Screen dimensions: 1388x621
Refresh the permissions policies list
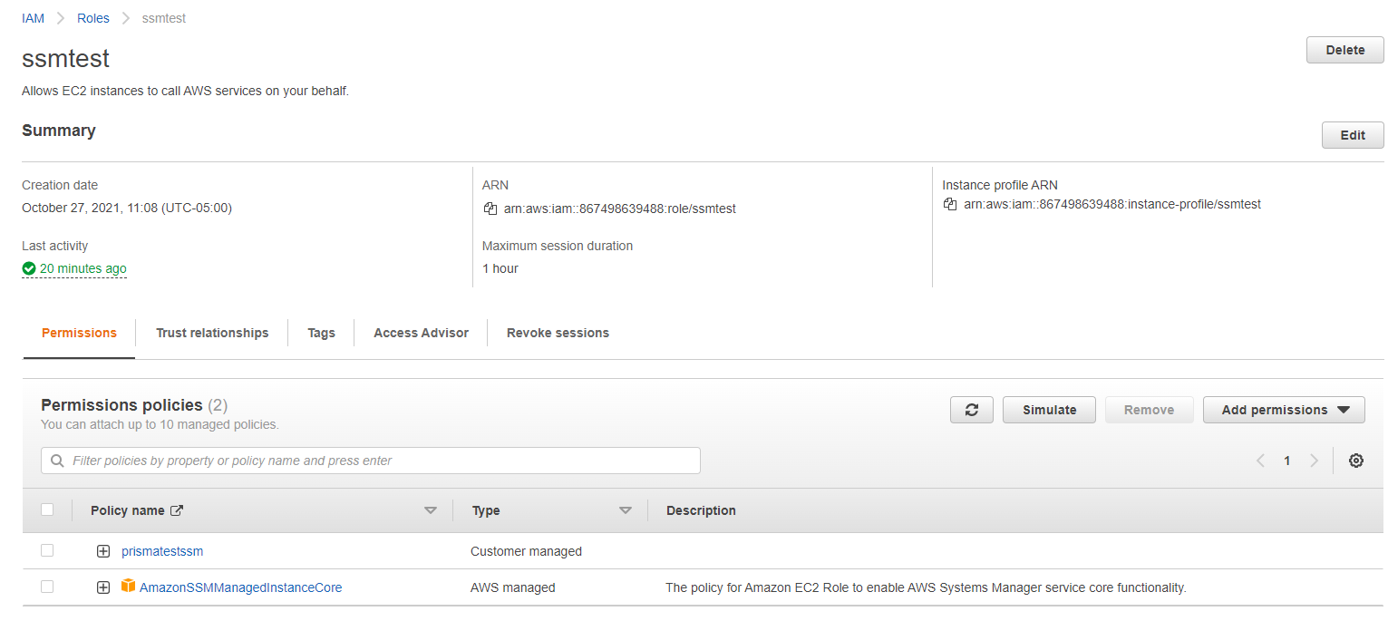[x=971, y=410]
